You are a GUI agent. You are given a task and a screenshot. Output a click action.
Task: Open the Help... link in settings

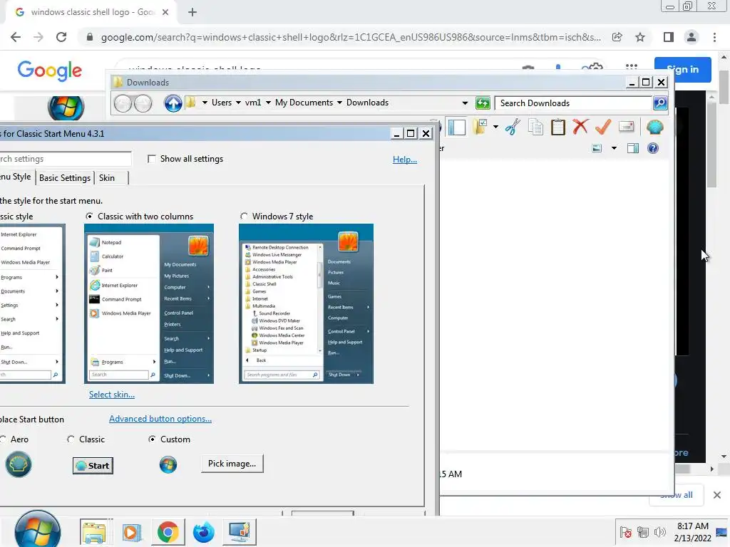coord(405,160)
